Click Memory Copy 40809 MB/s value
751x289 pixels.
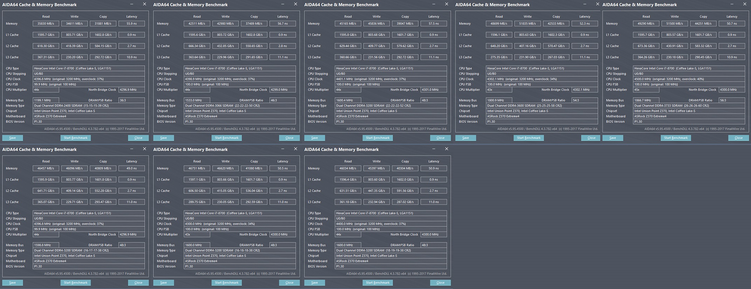pyautogui.click(x=103, y=168)
